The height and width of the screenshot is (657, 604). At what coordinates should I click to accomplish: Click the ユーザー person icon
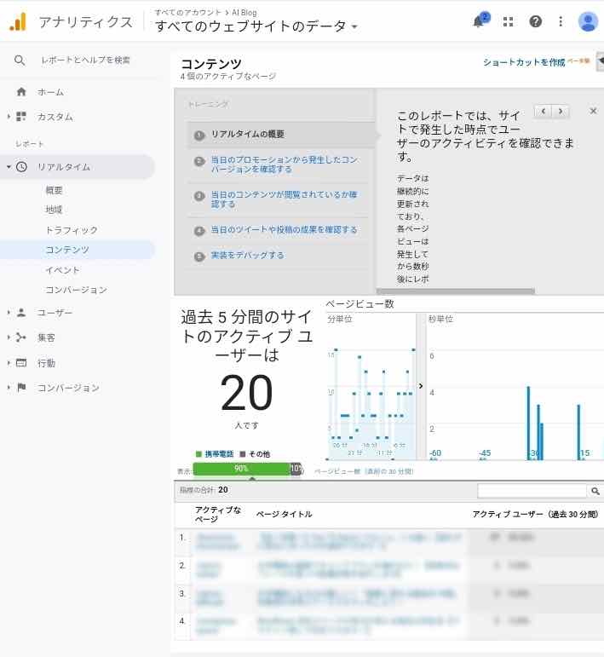coord(21,313)
